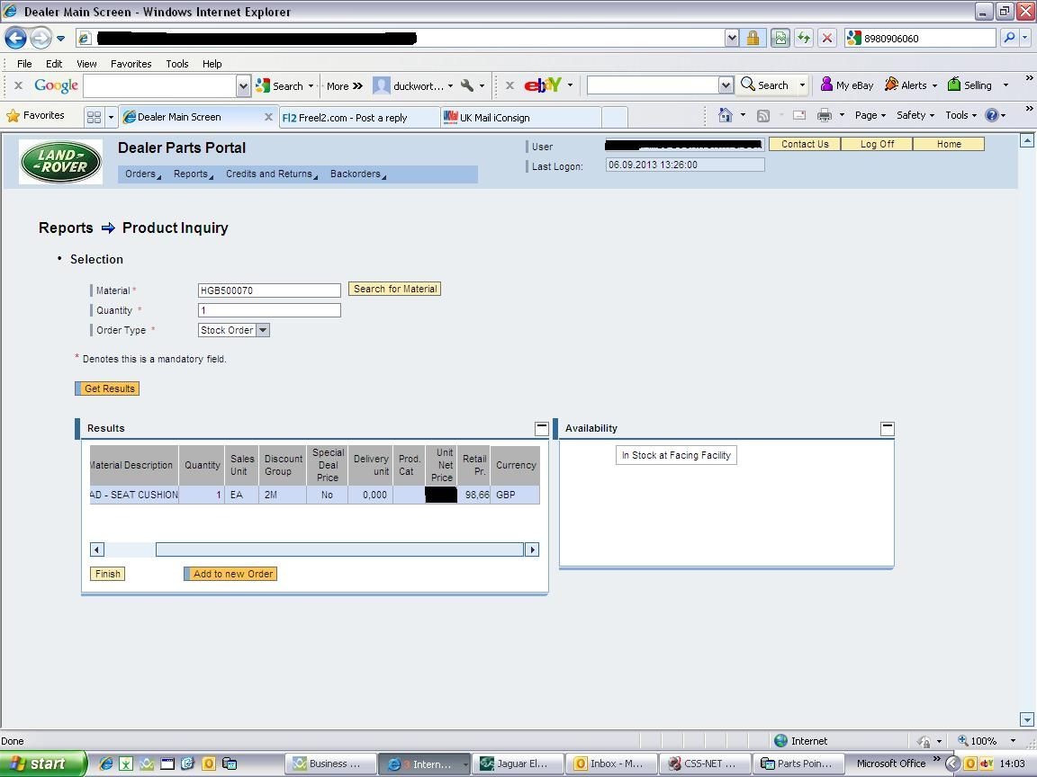Expand the Orders portal menu
The height and width of the screenshot is (777, 1037).
click(x=143, y=174)
